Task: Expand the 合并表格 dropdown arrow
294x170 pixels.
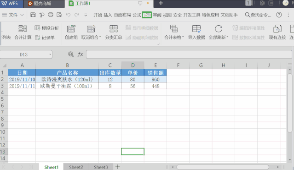Action: 183,37
